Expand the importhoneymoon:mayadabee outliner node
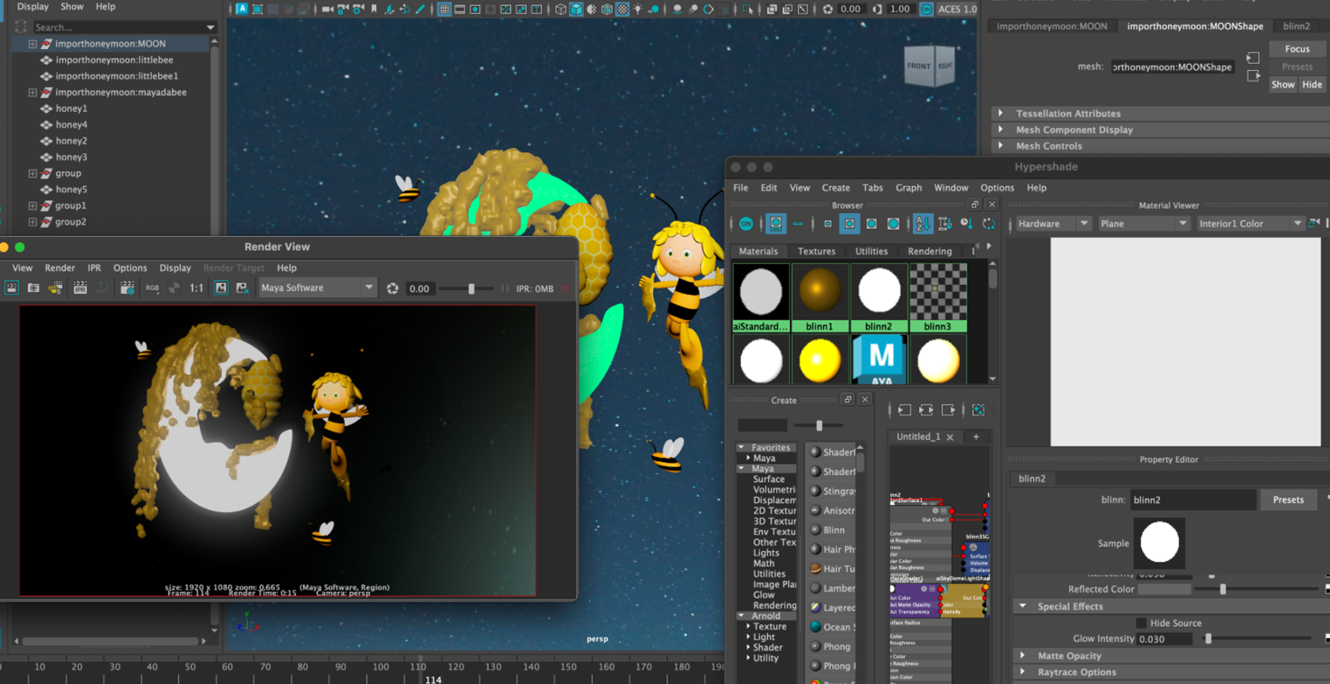Screen dimensions: 1330x684 [x=33, y=92]
